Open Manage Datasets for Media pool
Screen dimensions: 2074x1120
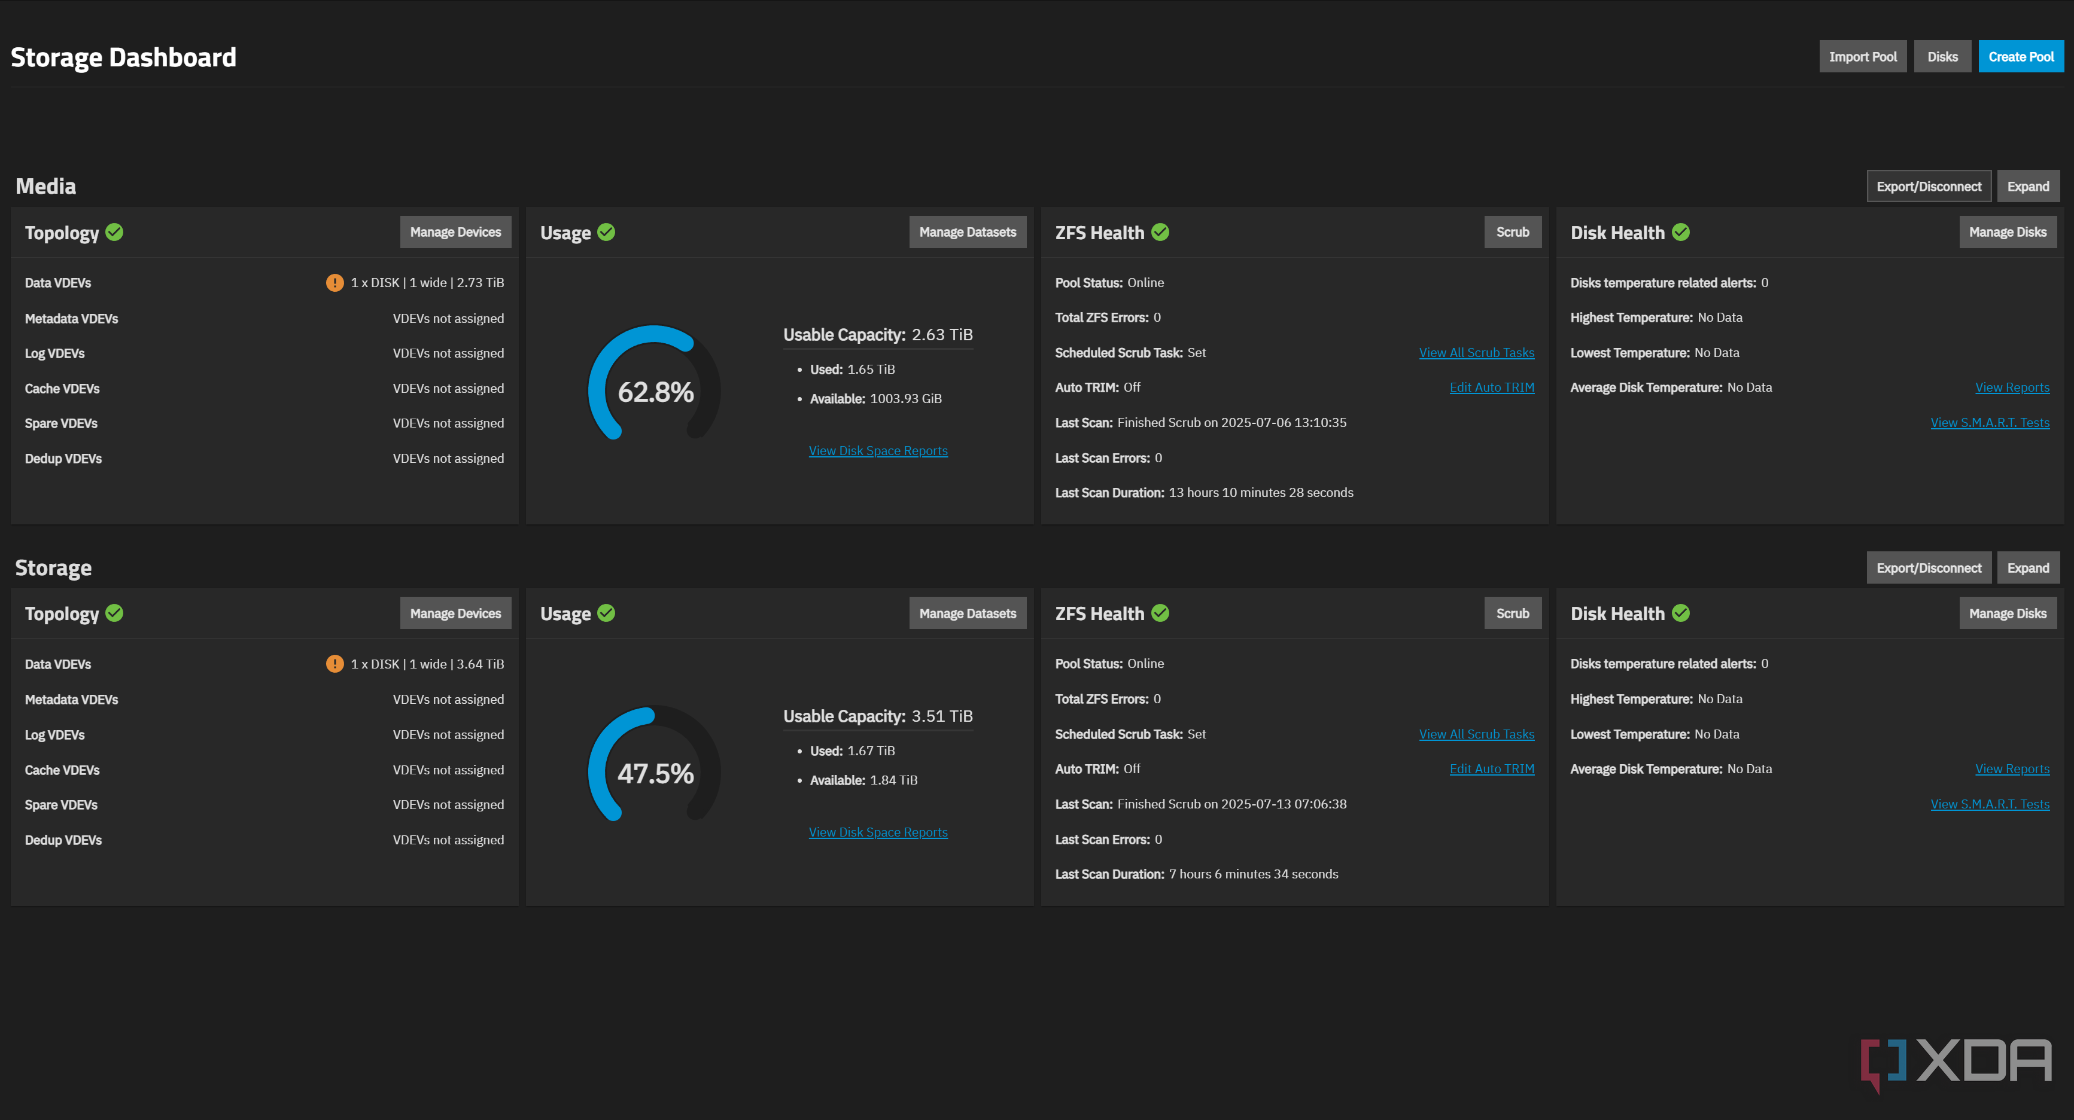[x=968, y=233]
